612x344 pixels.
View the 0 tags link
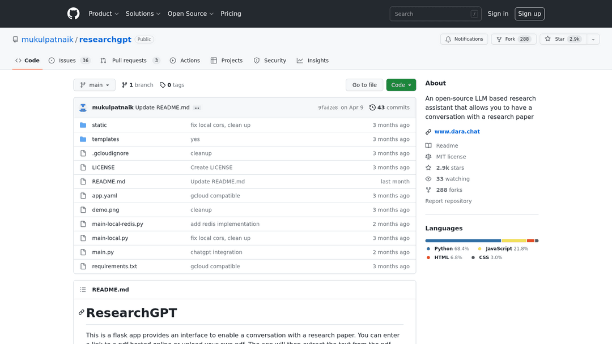(x=172, y=85)
